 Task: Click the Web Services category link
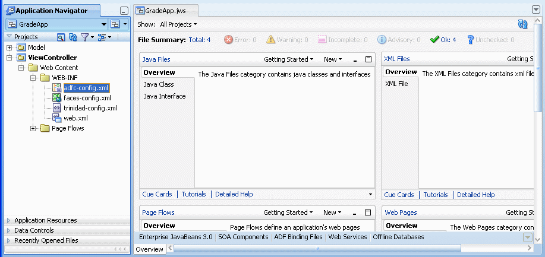click(348, 237)
